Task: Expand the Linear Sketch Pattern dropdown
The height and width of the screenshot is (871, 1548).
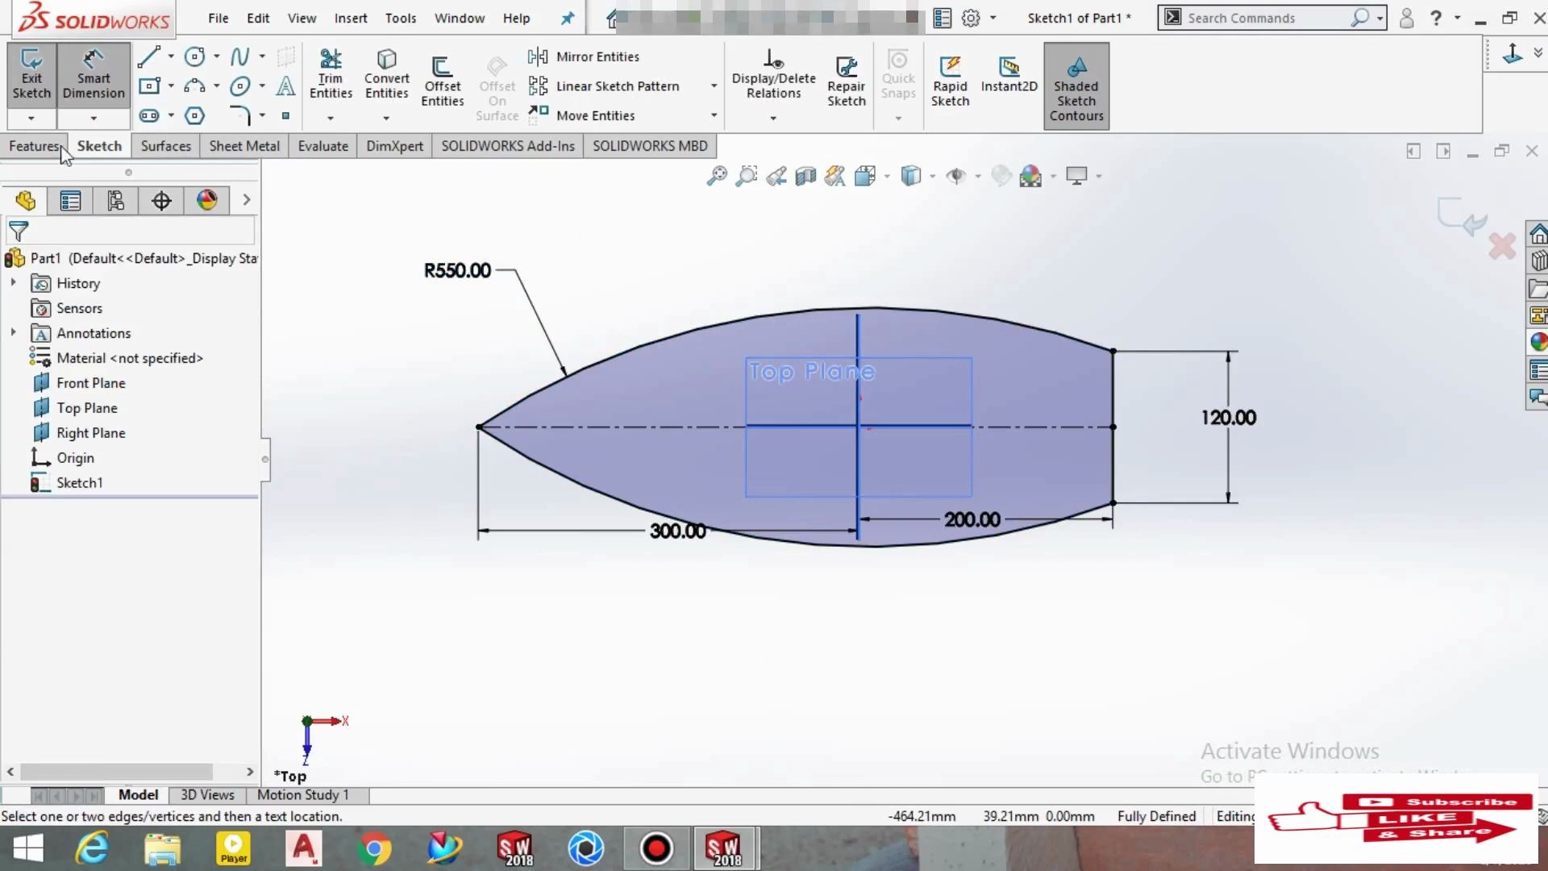Action: click(713, 85)
